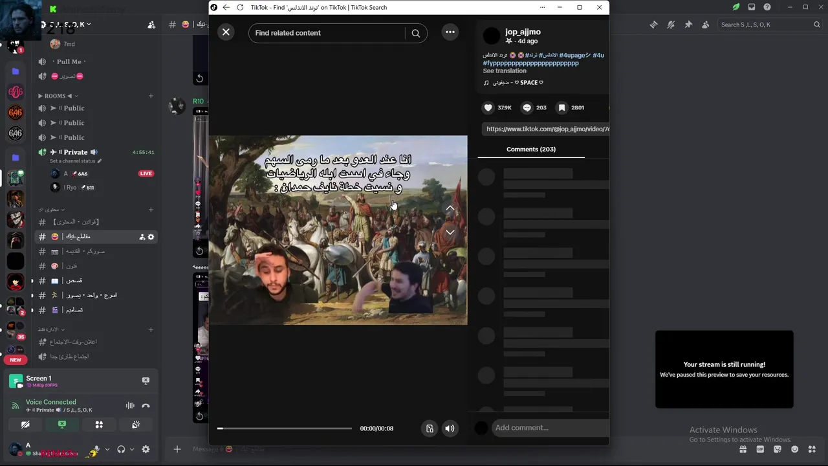Bookmark the video using the save icon
The width and height of the screenshot is (828, 466).
[x=562, y=107]
